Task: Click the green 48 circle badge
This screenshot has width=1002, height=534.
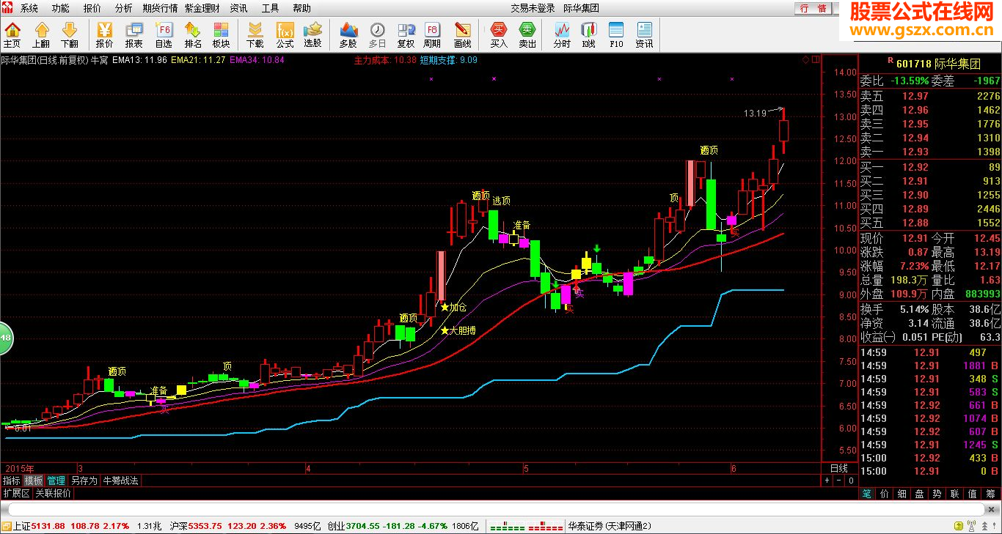Action: 6,338
